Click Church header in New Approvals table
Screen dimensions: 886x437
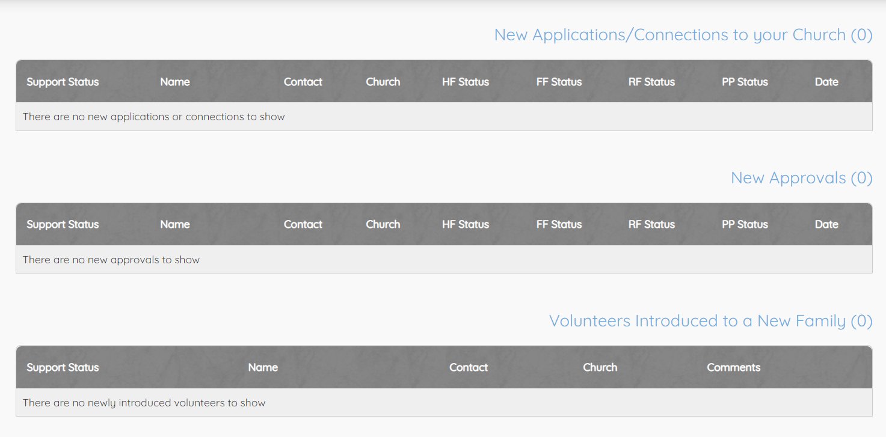click(383, 224)
